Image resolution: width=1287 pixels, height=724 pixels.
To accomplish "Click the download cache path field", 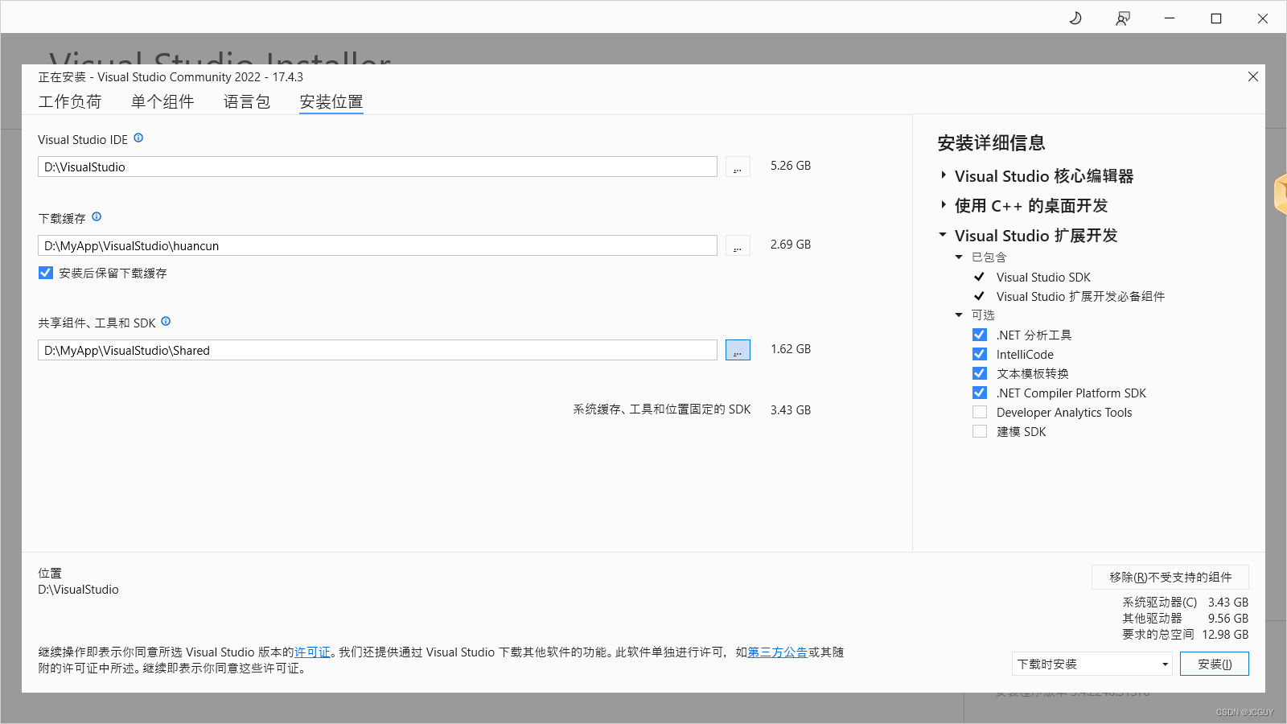I will tap(377, 245).
